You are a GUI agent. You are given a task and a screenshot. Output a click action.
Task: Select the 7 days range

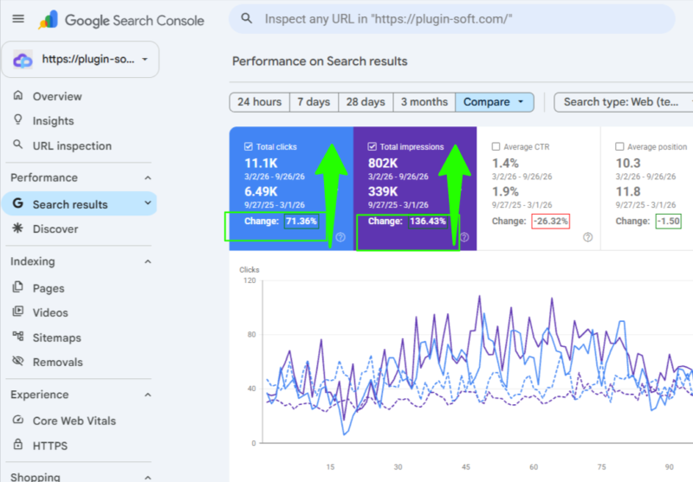point(314,102)
